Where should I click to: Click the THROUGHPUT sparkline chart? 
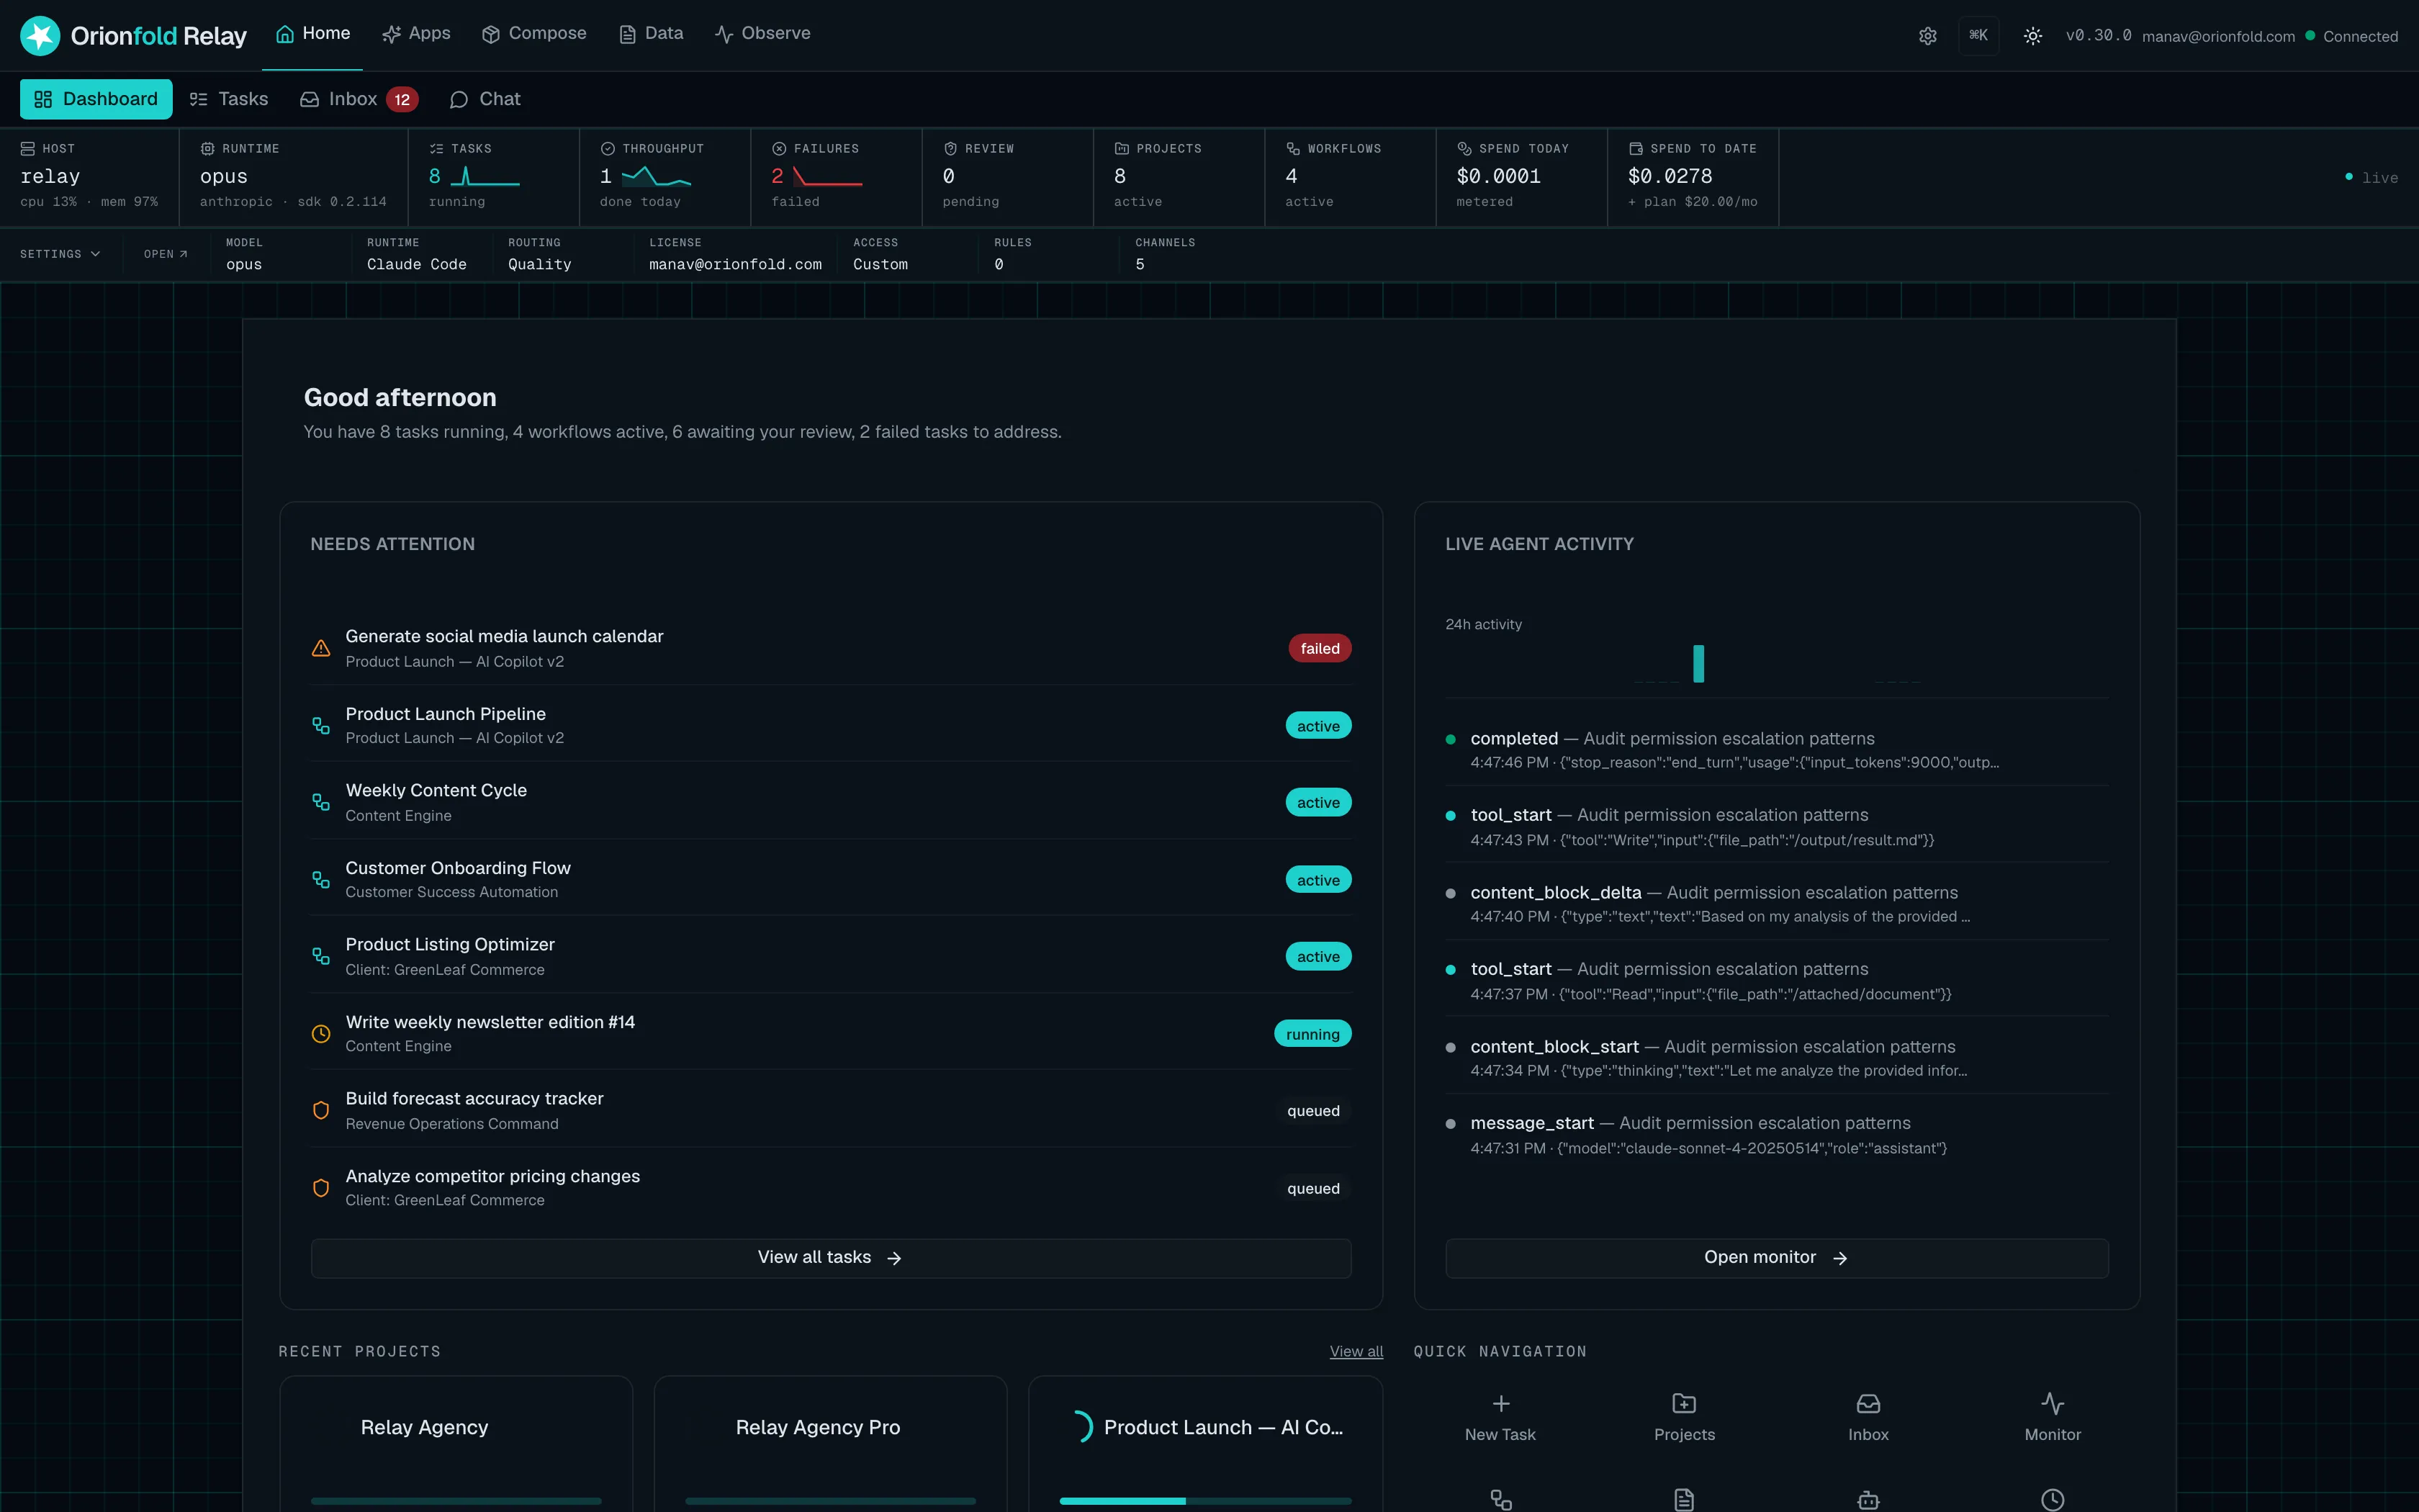656,177
